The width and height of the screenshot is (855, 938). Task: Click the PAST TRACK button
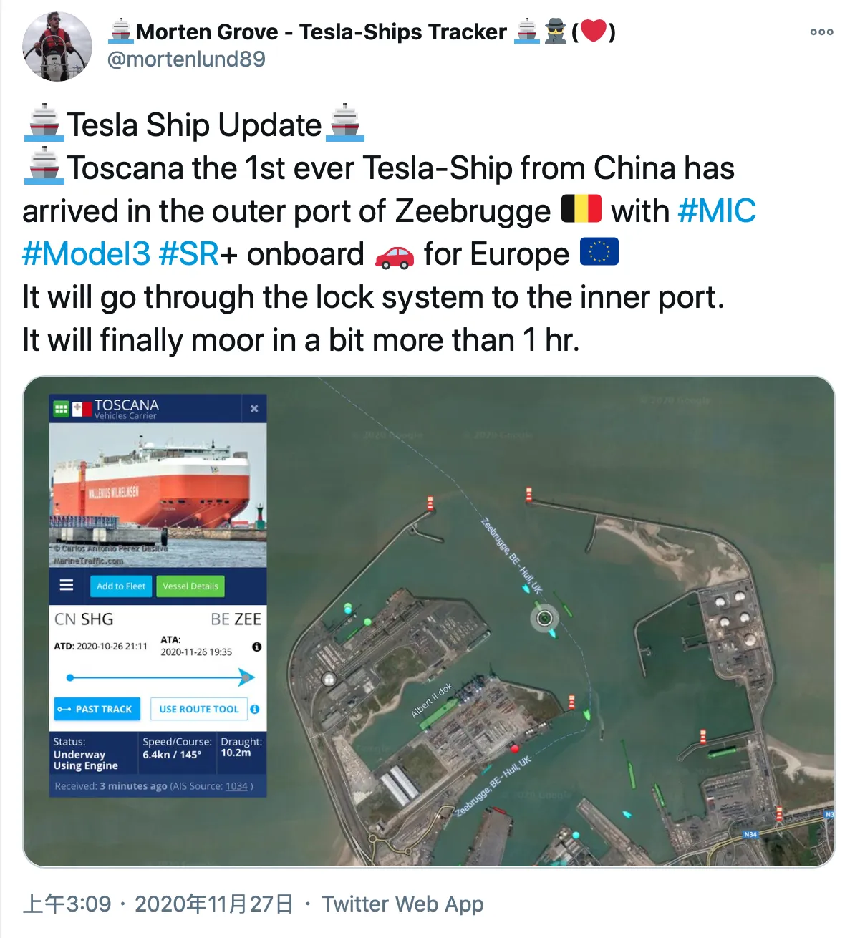97,709
